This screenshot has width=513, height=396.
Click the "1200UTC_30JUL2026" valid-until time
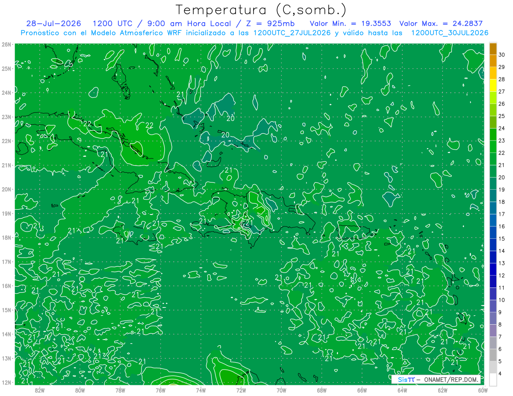click(x=450, y=33)
